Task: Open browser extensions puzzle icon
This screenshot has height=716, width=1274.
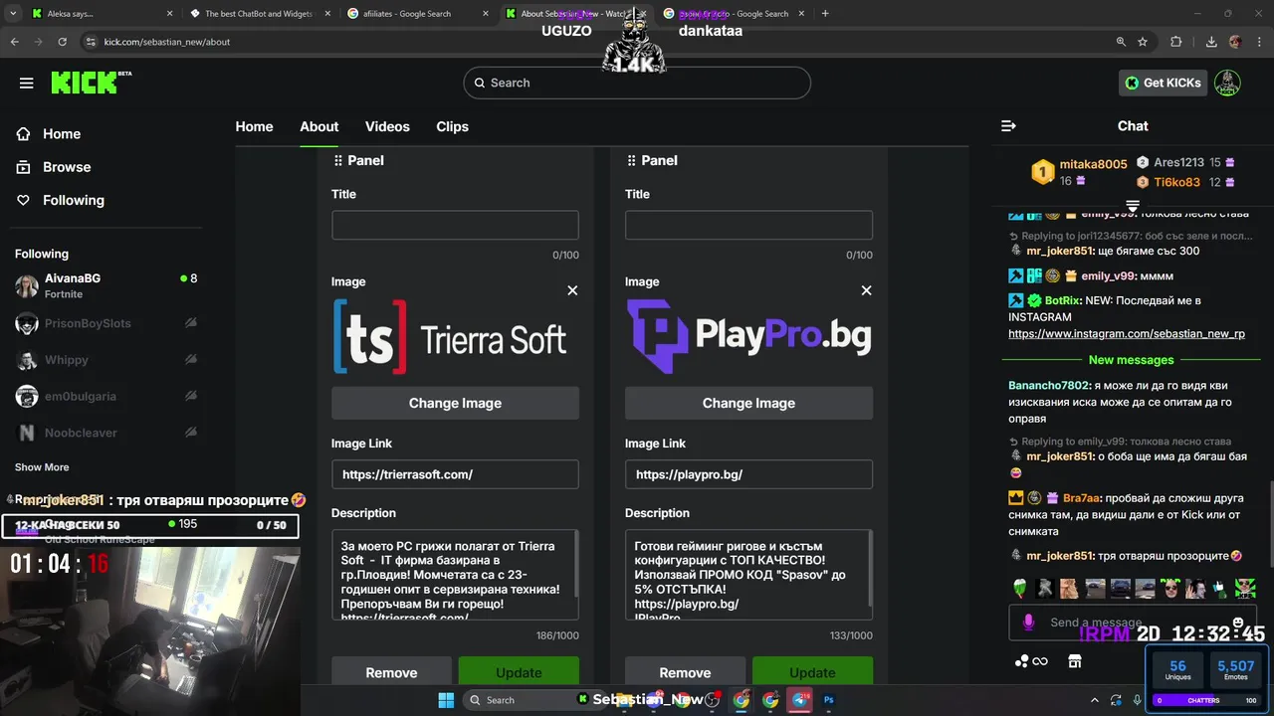Action: tap(1176, 42)
